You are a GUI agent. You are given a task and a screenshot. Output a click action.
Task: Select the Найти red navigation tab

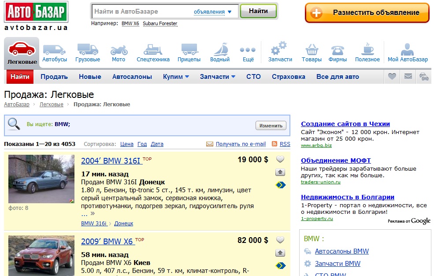pos(20,77)
